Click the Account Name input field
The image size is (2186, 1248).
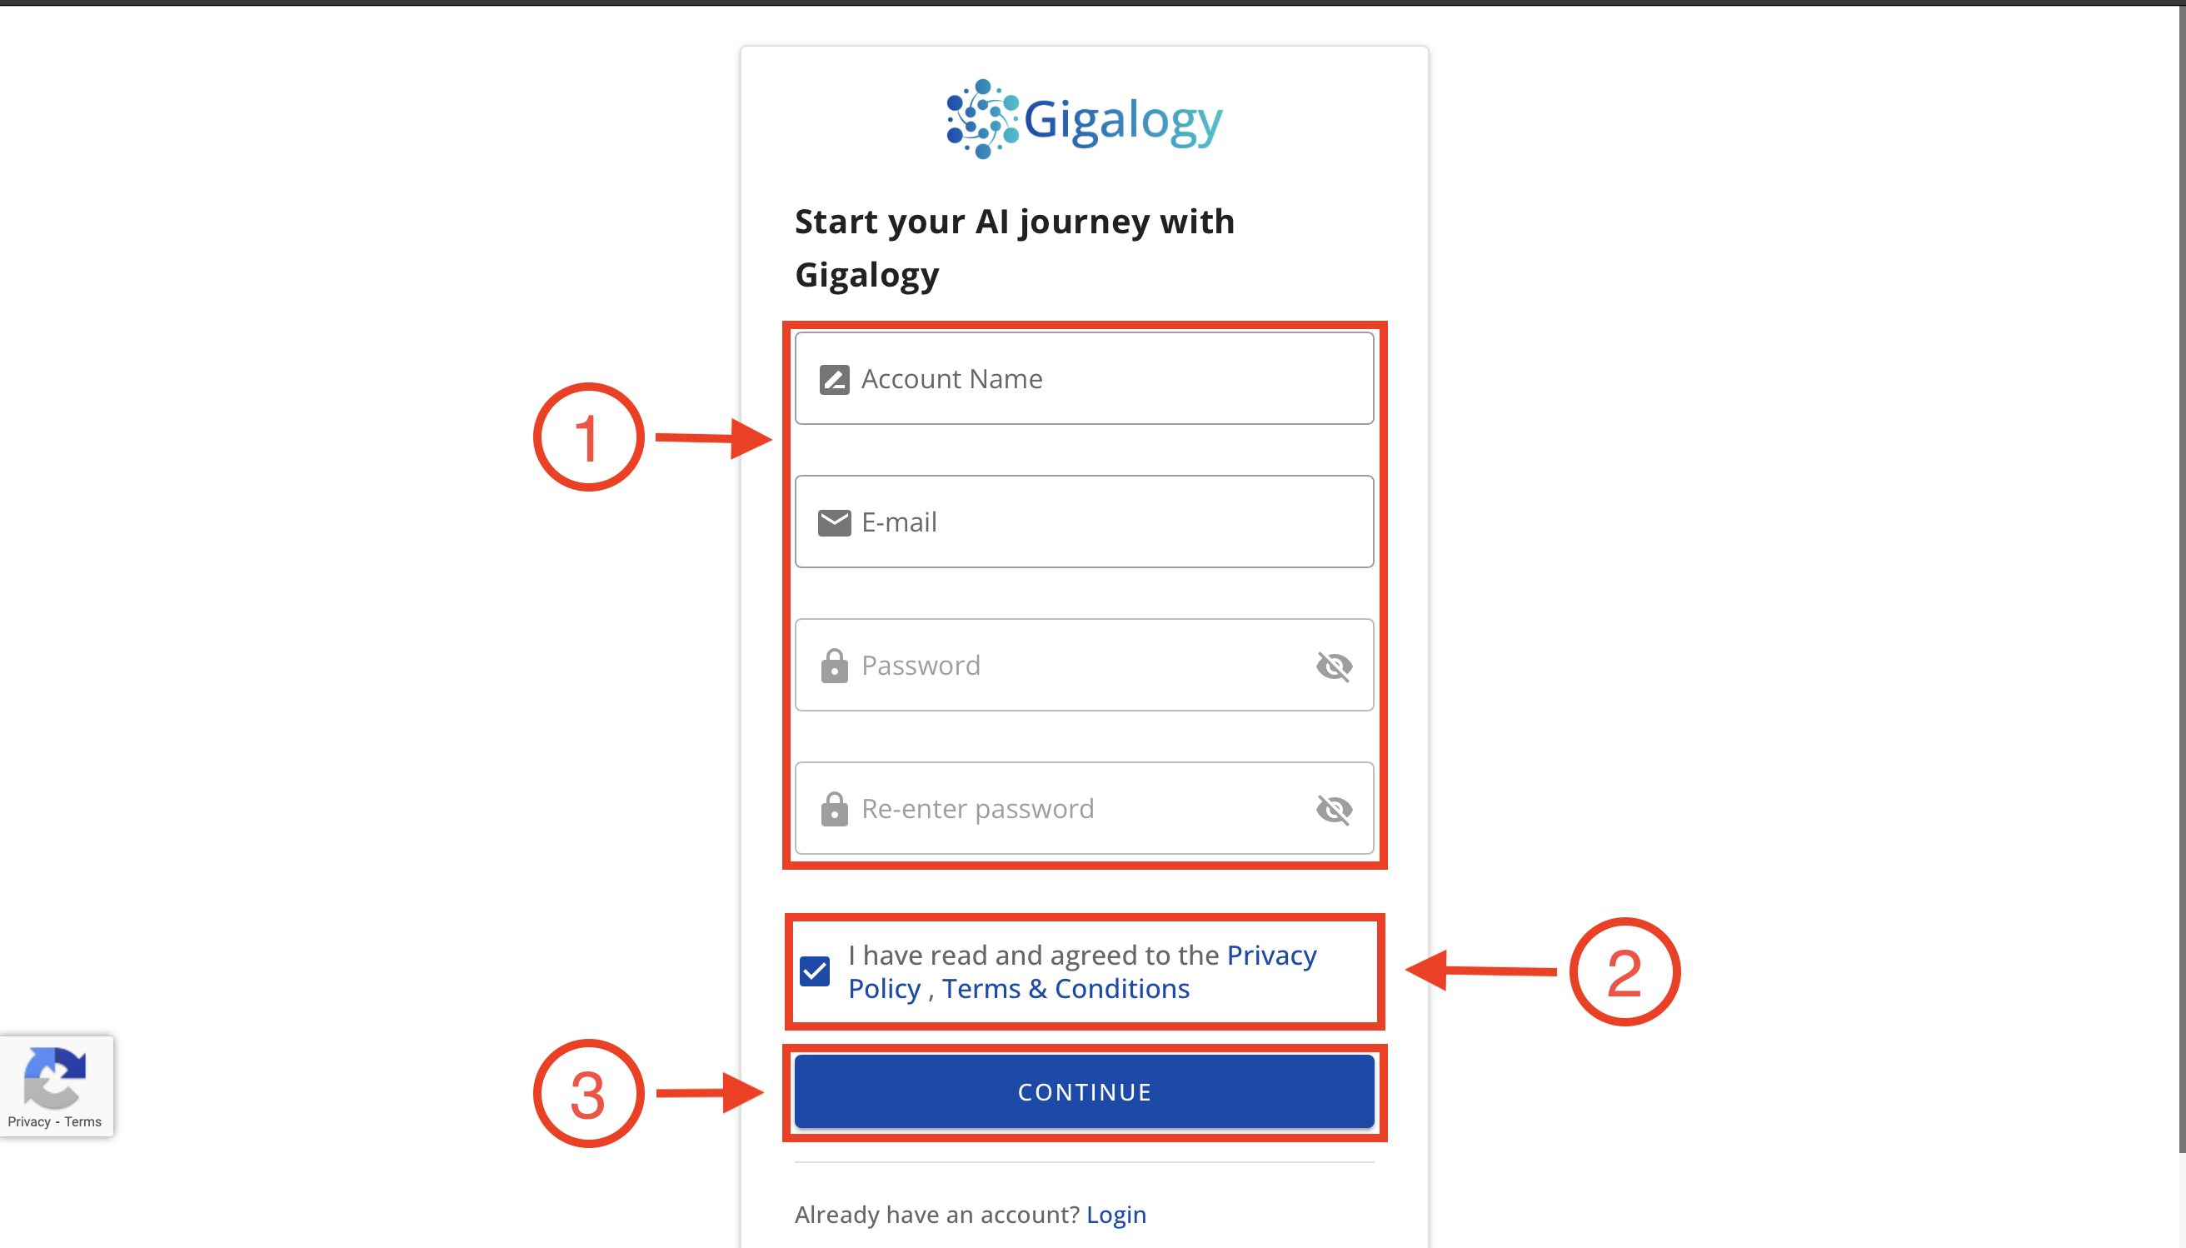click(1084, 378)
